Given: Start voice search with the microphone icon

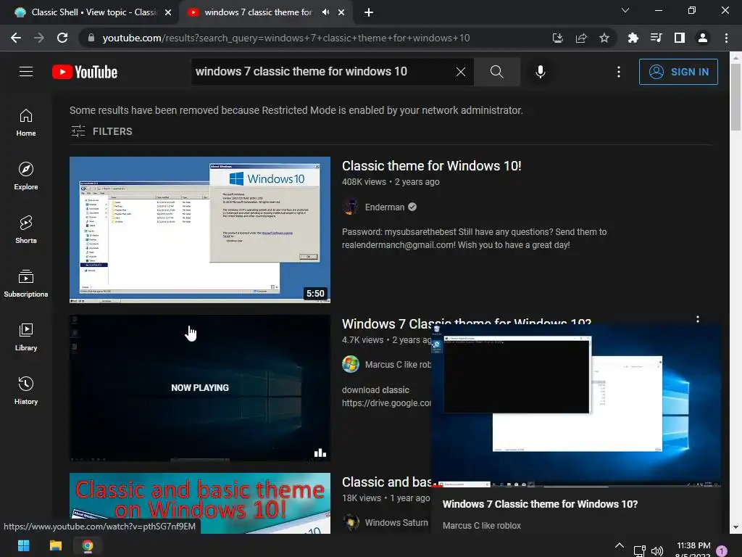Looking at the screenshot, I should pos(541,72).
